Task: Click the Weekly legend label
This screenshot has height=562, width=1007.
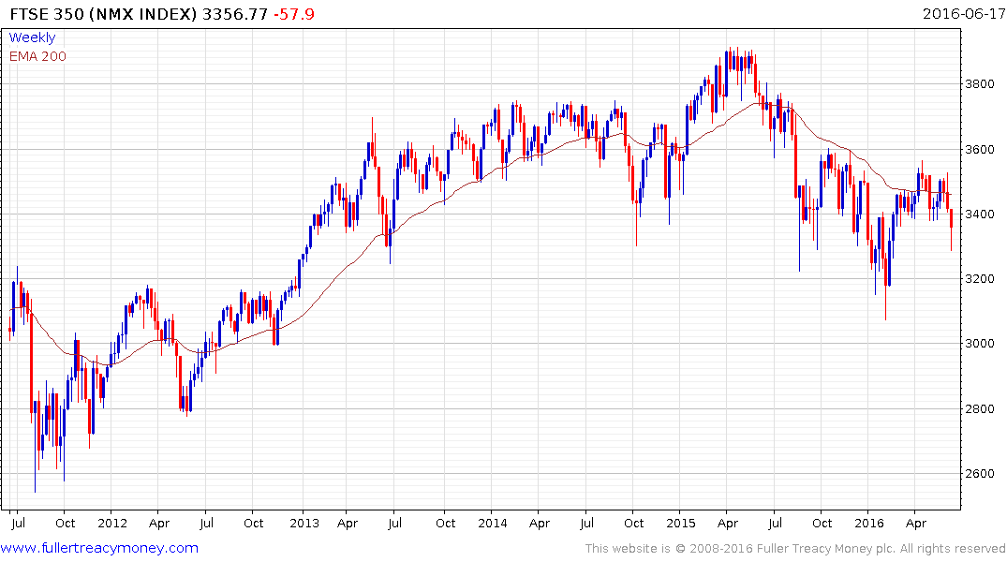Action: tap(32, 37)
